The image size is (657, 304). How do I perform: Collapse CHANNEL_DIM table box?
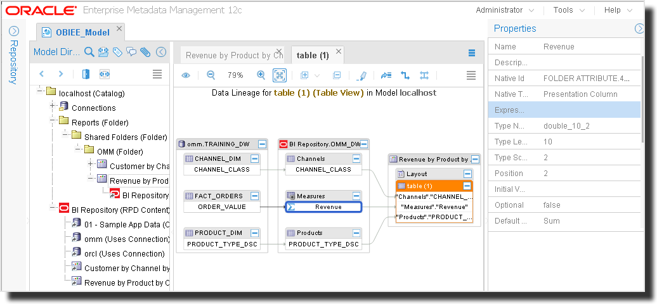click(254, 159)
